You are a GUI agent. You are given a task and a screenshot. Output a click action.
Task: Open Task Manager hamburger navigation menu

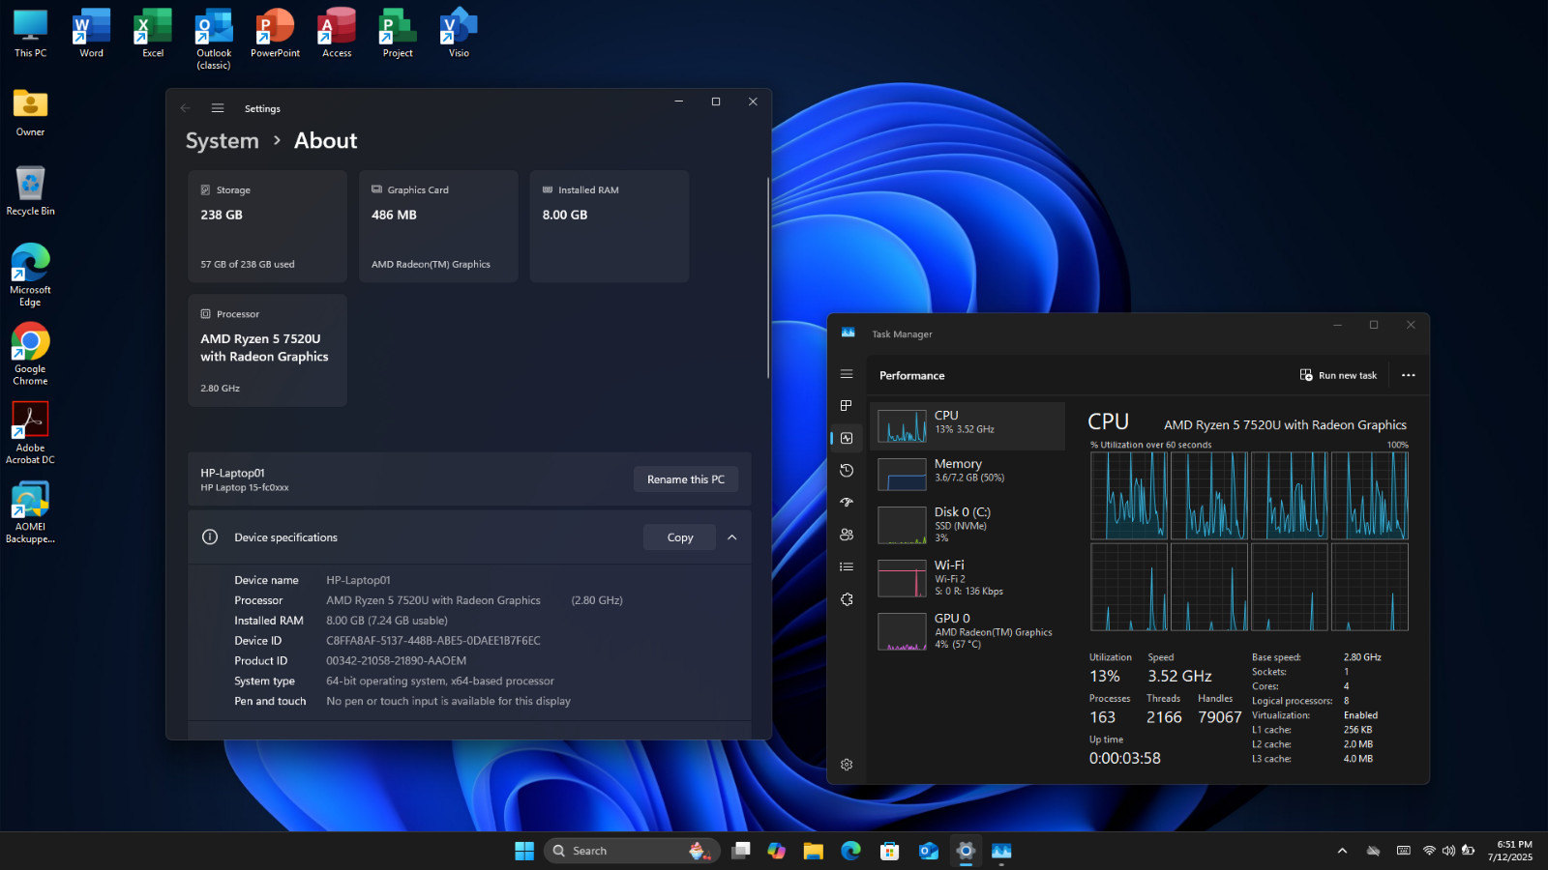tap(847, 374)
